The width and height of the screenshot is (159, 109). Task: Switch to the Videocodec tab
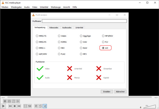54,28
